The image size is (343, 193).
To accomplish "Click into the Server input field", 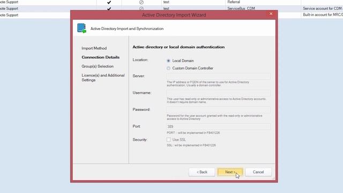I will coord(218,76).
